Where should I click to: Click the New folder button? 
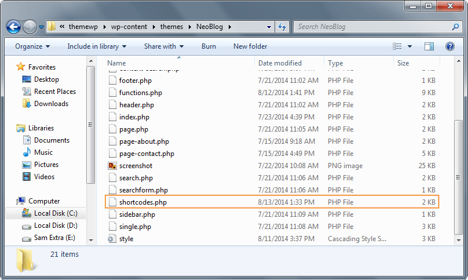pos(250,46)
